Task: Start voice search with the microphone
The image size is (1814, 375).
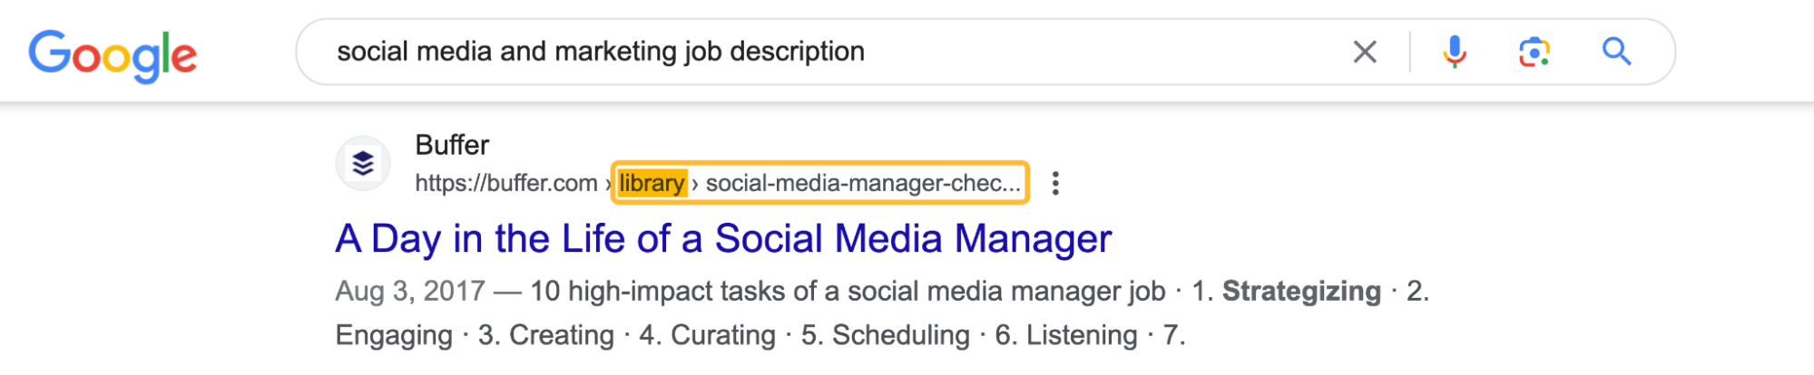Action: point(1454,52)
